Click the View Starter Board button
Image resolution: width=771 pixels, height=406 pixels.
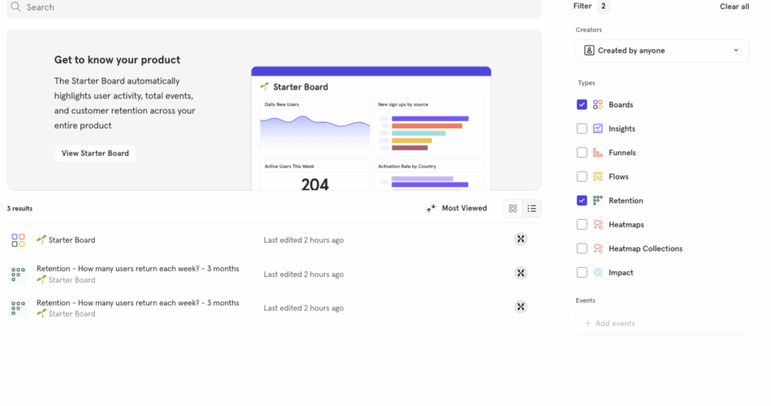95,153
